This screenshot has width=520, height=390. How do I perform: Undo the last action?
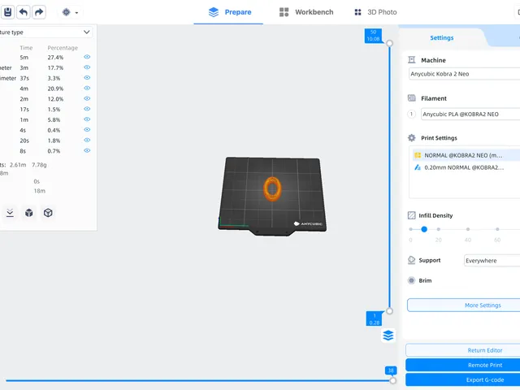(x=24, y=12)
